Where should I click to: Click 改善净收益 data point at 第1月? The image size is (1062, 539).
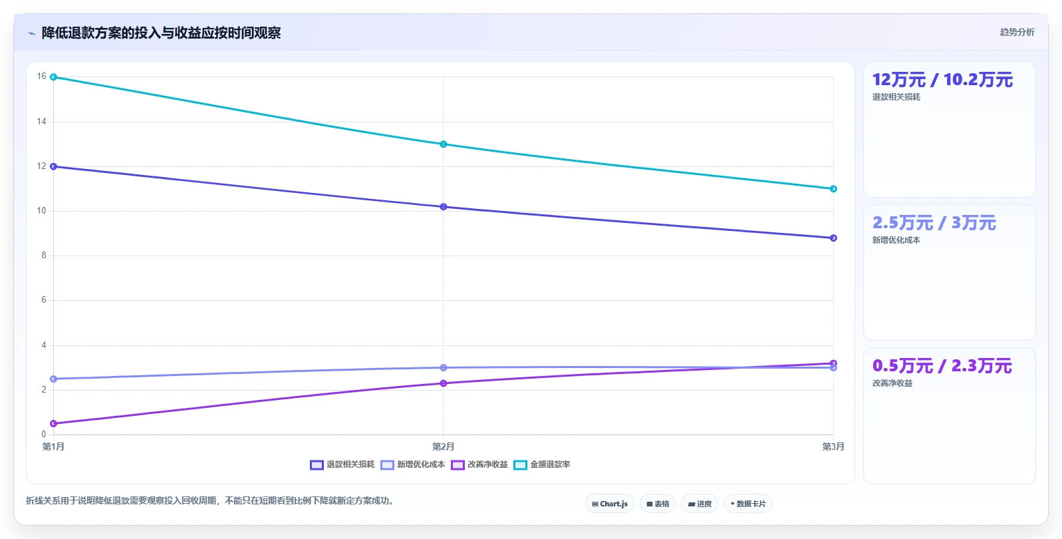(54, 424)
